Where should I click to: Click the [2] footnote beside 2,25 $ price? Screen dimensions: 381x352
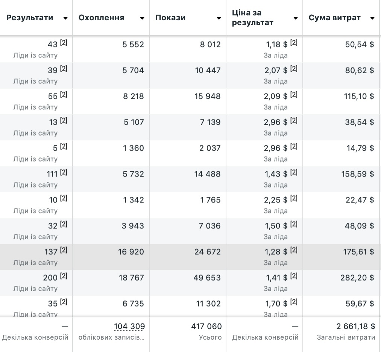click(294, 198)
